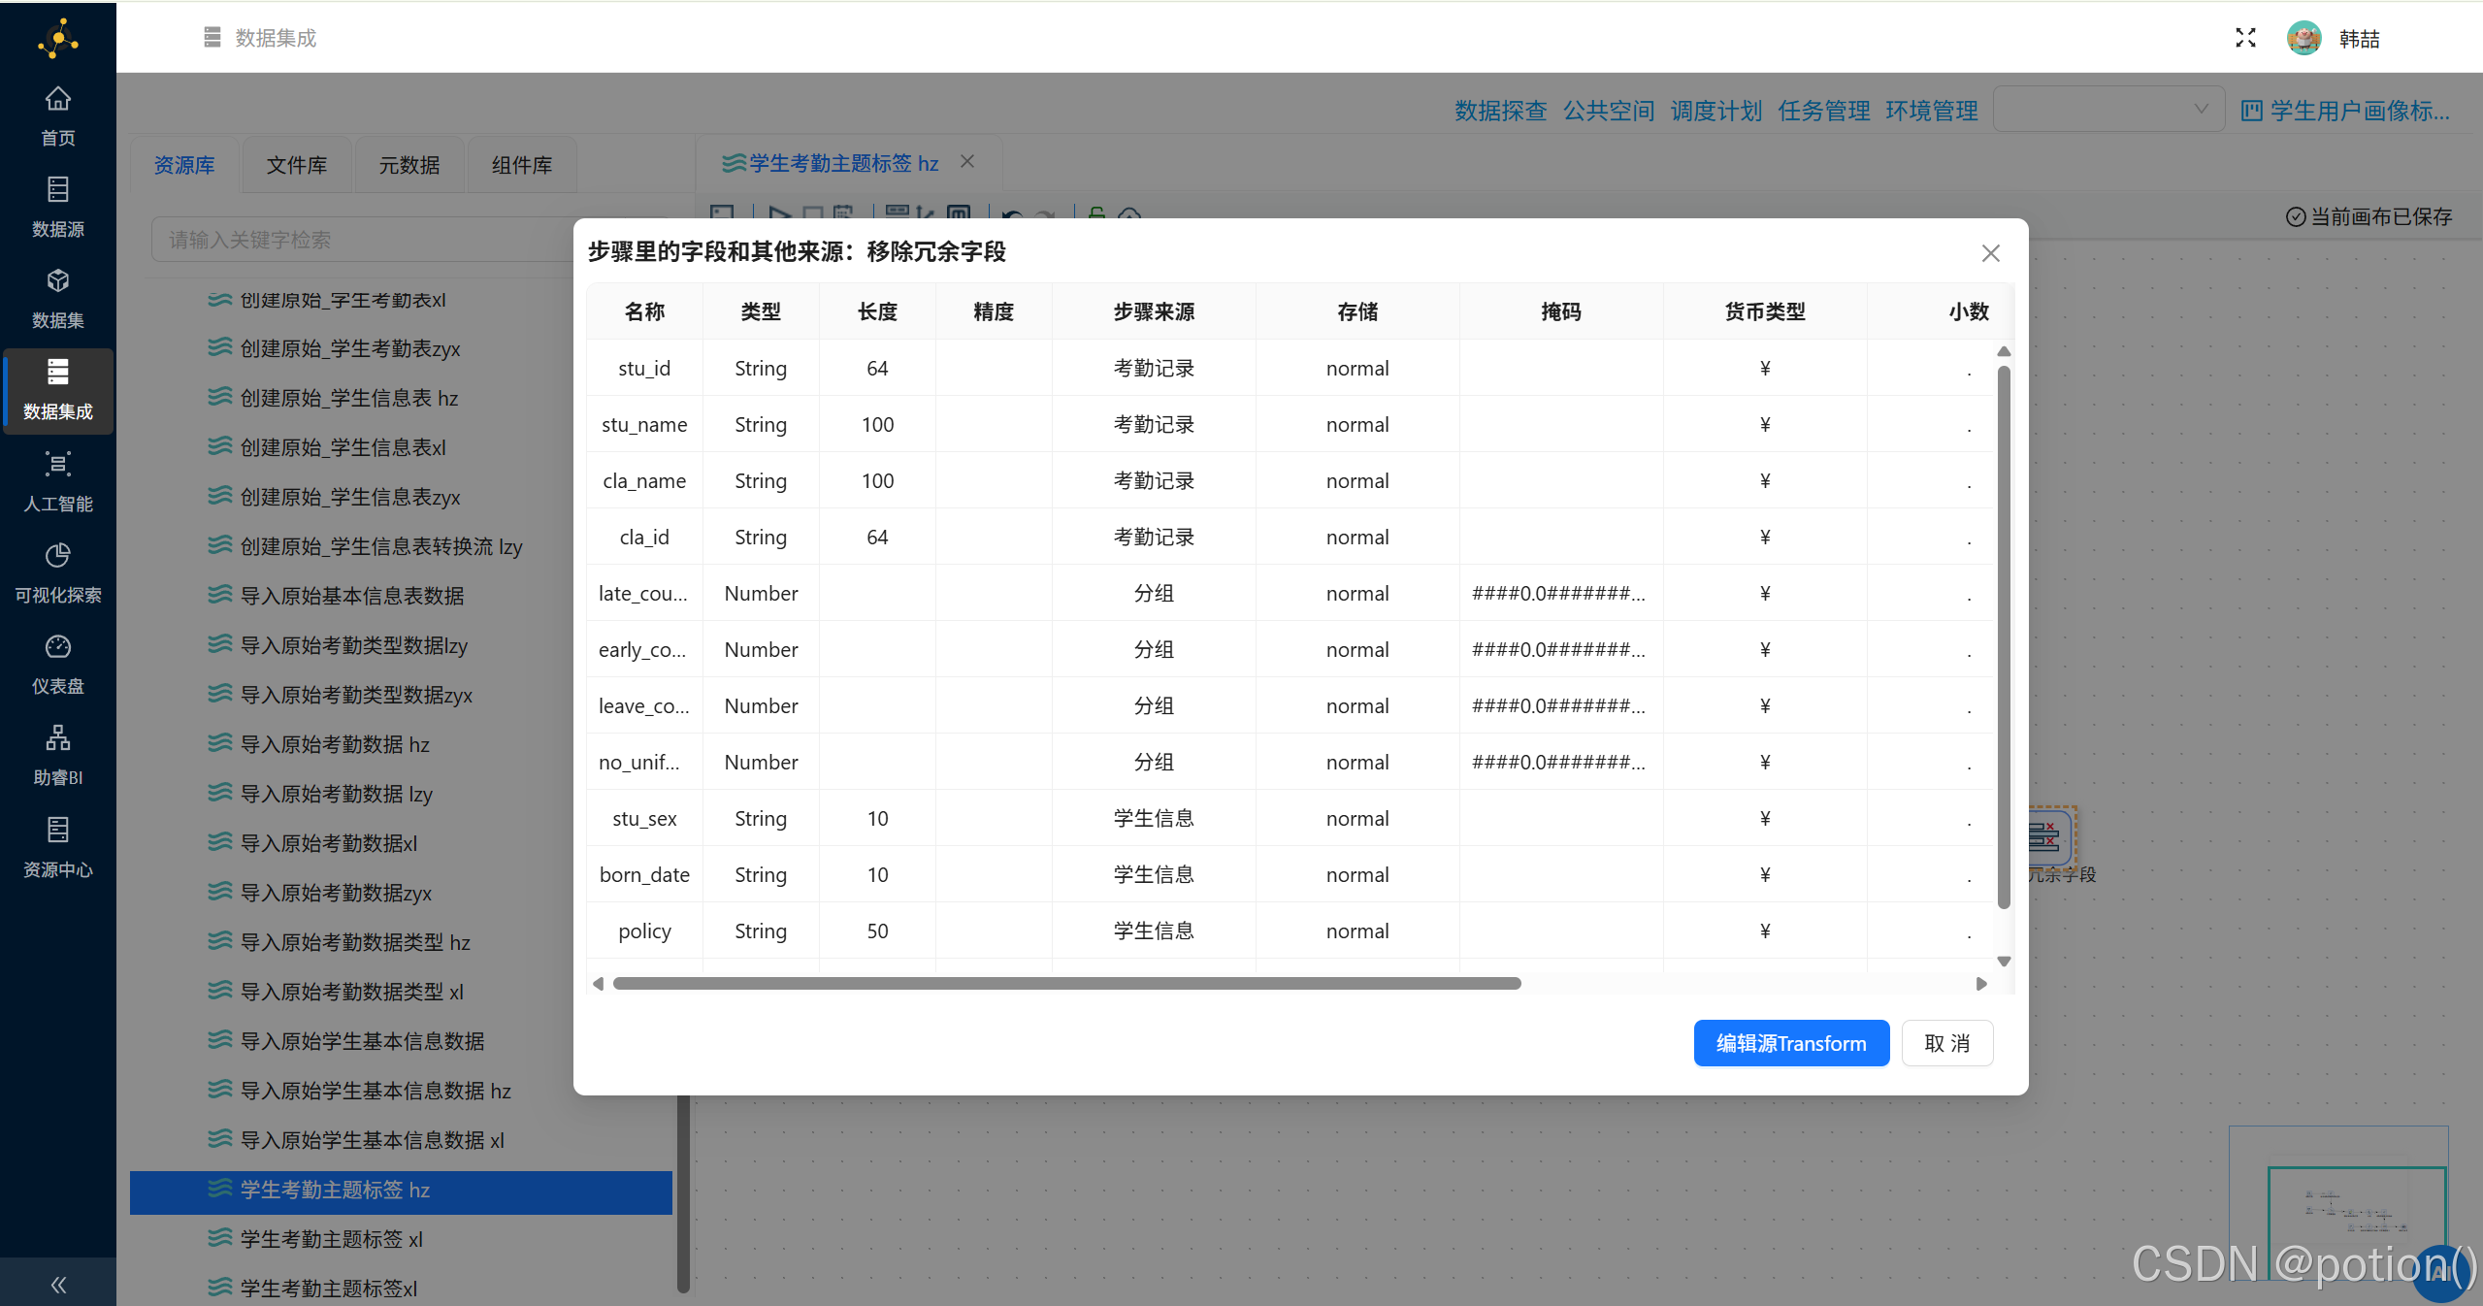Open 人工智能 in the sidebar
2483x1306 pixels.
tap(58, 482)
